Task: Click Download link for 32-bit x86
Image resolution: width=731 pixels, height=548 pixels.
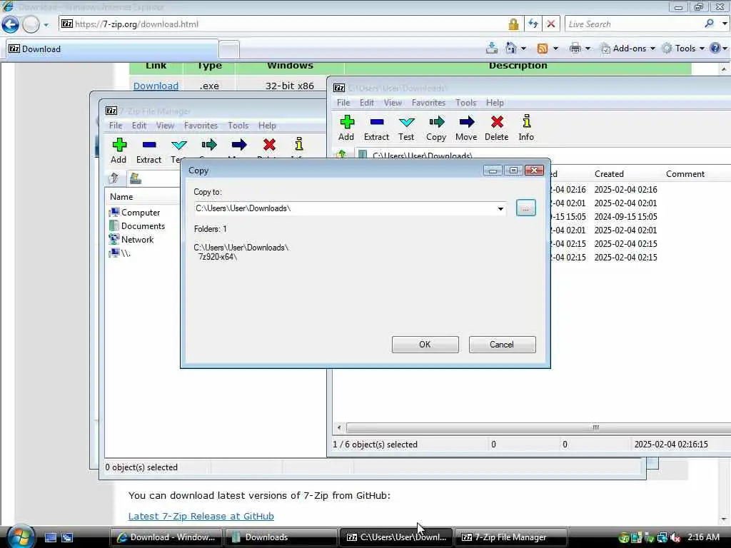Action: pos(156,86)
